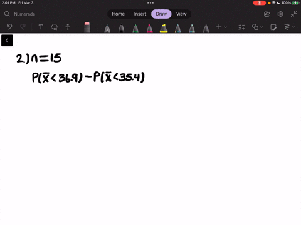Undo the last stroke
The width and height of the screenshot is (301, 225).
tap(9, 27)
